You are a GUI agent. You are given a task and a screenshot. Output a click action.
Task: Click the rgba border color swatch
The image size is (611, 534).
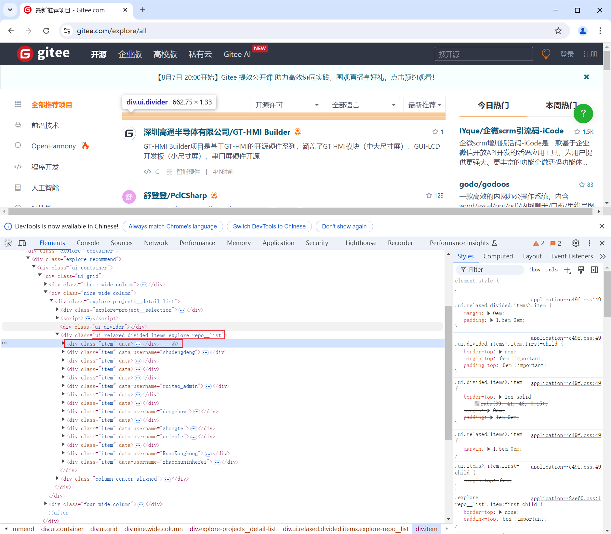pyautogui.click(x=477, y=404)
